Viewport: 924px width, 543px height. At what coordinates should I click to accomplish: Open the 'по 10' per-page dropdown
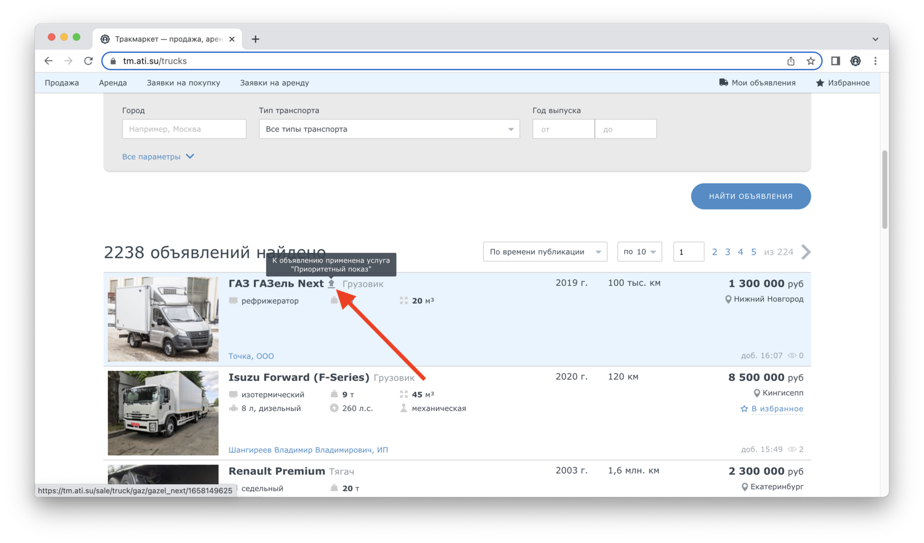coord(640,252)
